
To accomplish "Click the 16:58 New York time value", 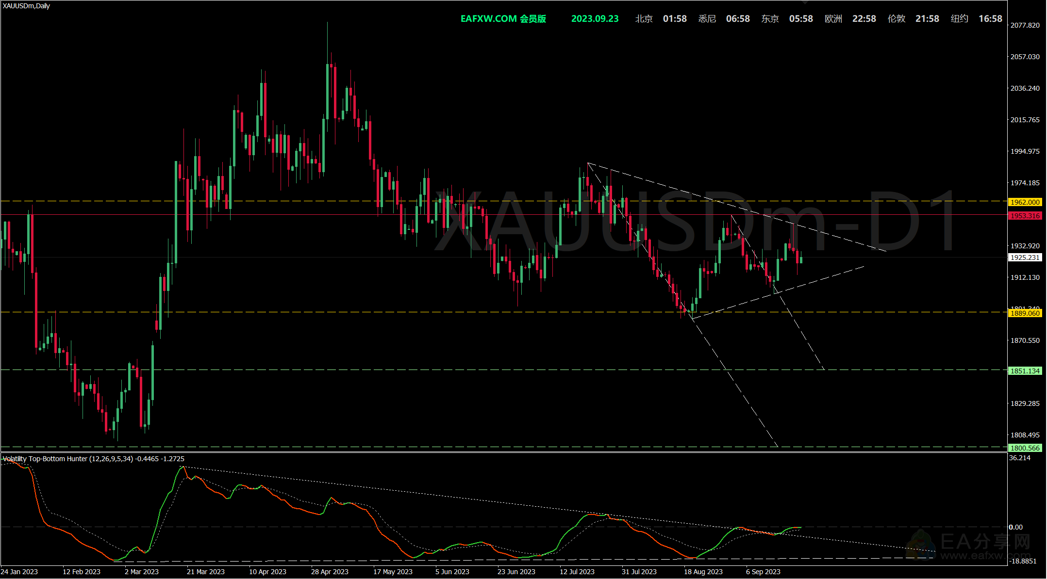I will point(991,18).
